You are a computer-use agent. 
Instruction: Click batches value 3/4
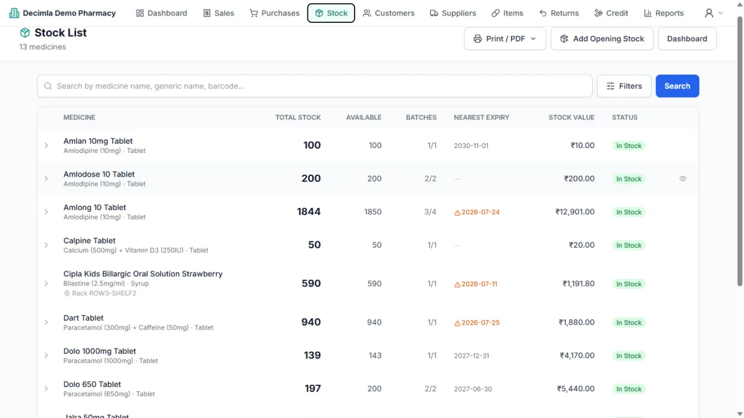pyautogui.click(x=430, y=212)
